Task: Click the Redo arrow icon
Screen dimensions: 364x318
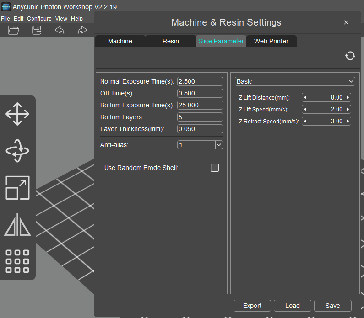Action: click(x=82, y=30)
